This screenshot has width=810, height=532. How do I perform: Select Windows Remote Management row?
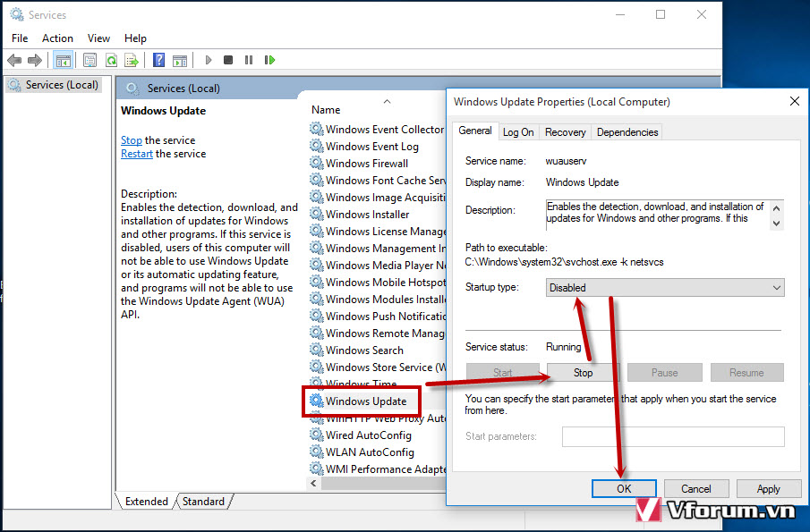pyautogui.click(x=378, y=333)
